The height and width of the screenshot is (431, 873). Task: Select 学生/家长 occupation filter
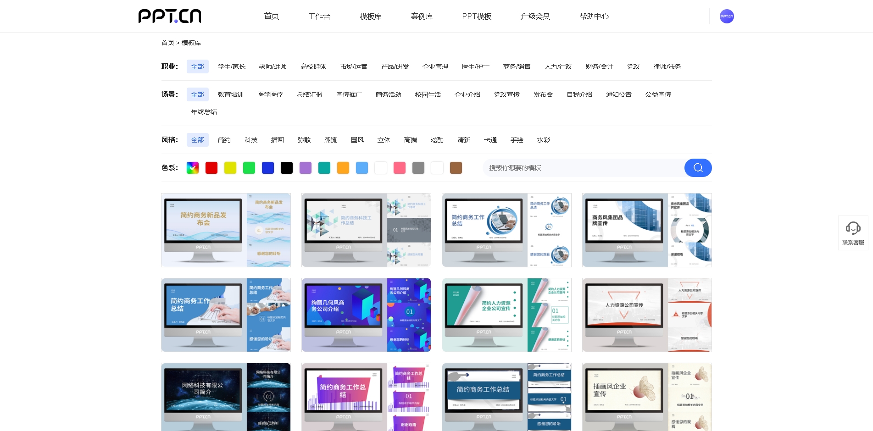[232, 66]
